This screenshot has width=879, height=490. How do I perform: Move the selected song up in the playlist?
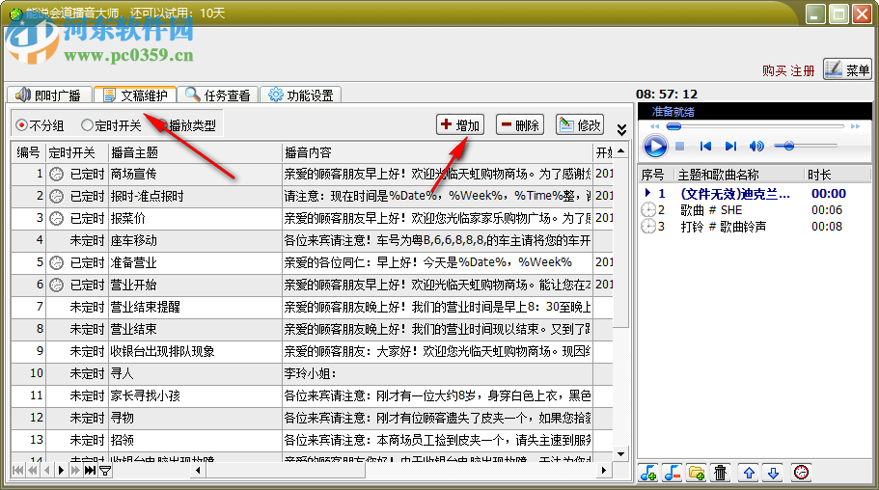click(749, 474)
